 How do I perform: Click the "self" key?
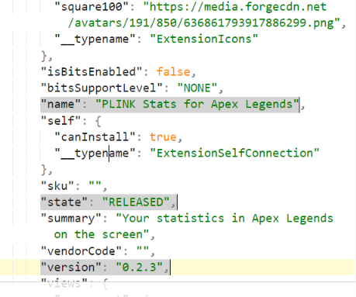click(60, 121)
